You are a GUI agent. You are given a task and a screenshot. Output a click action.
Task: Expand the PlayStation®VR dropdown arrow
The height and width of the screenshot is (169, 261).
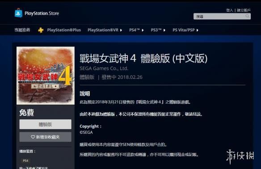(x=121, y=30)
